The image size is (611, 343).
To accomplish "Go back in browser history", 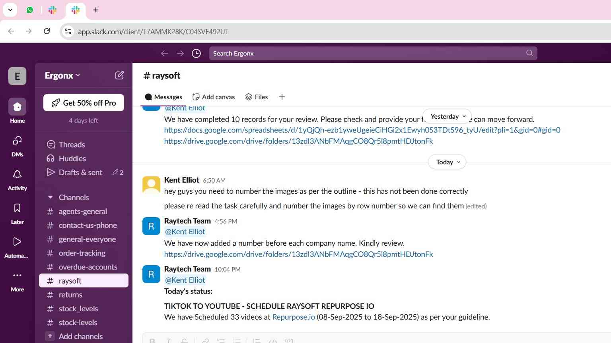I will click(11, 31).
